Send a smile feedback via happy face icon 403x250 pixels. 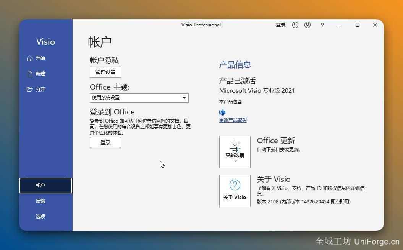pos(295,25)
